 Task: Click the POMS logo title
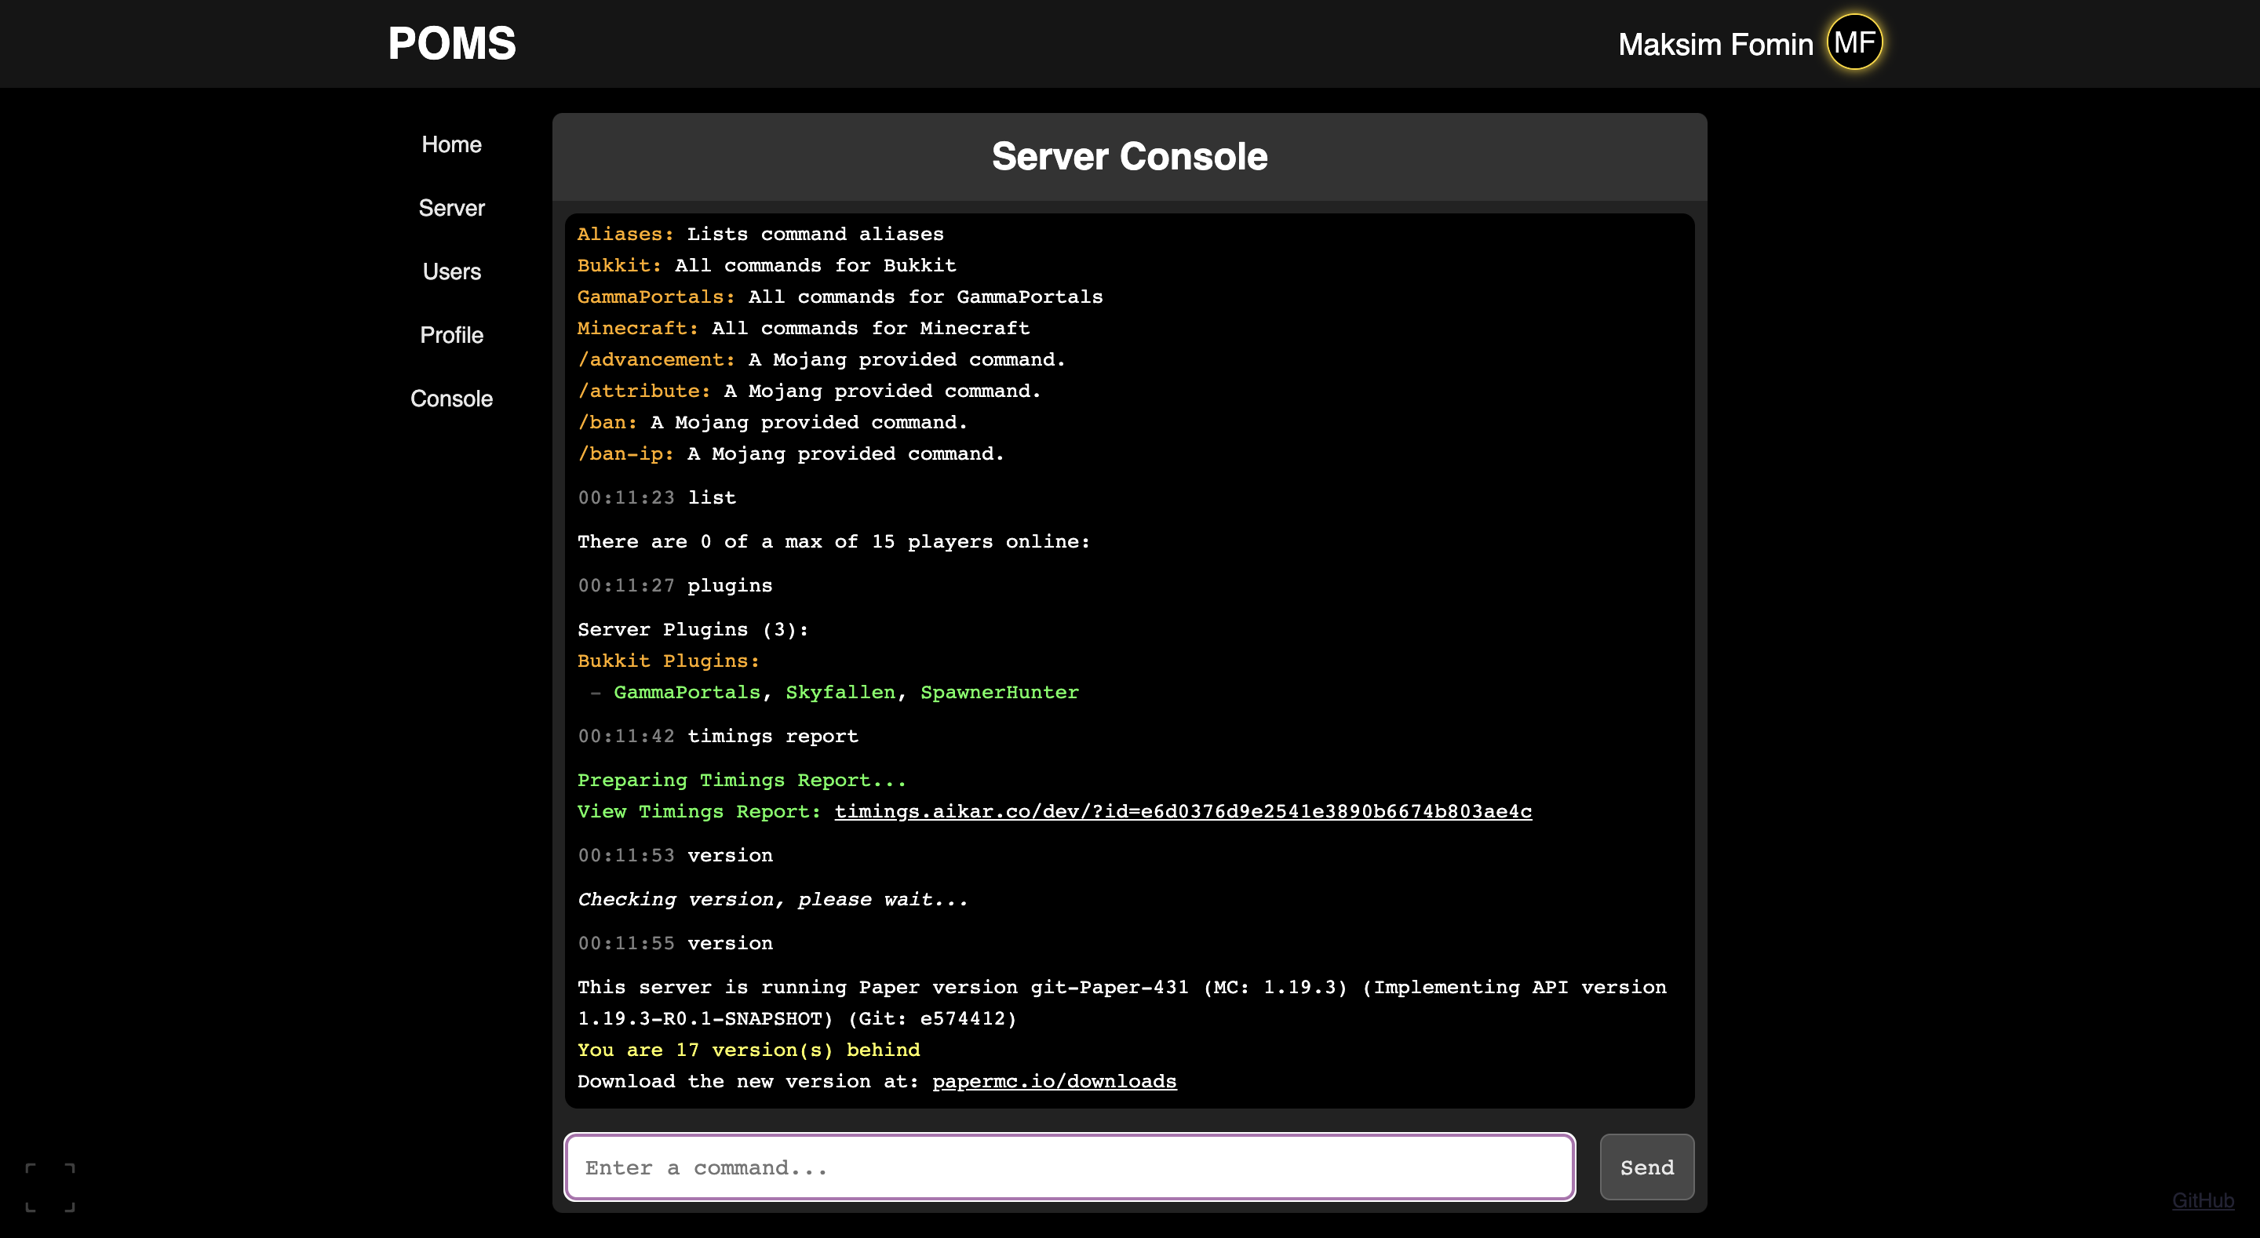[452, 43]
